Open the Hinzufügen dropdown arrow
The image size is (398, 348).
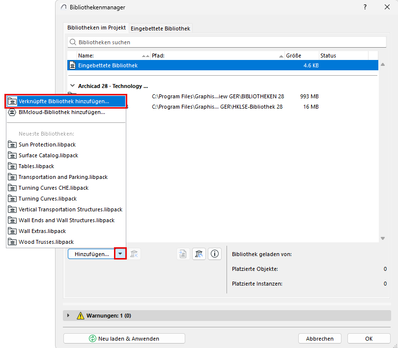point(120,254)
